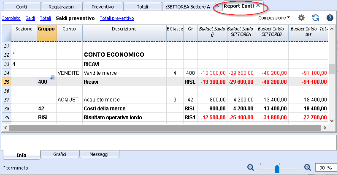Click the zoom in magnifier icon
Screen dimensions: 338x175
pos(308,167)
